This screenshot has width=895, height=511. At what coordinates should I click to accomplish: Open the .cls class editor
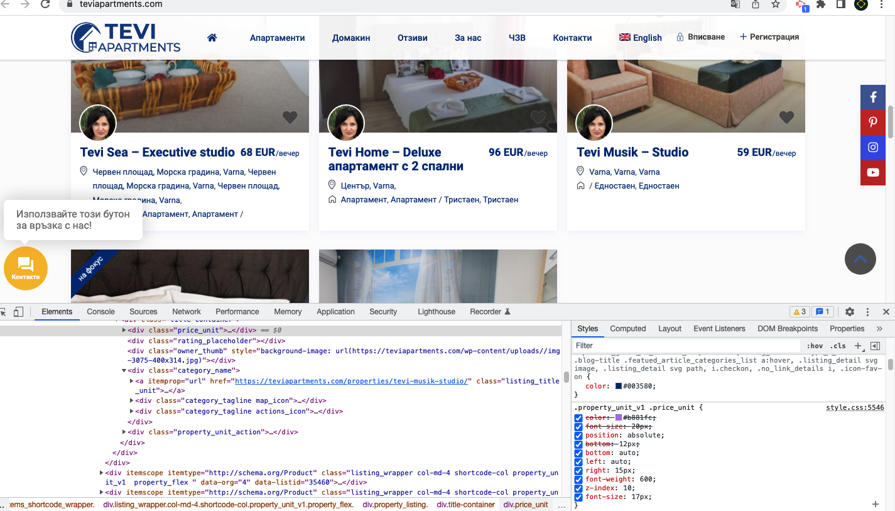pyautogui.click(x=838, y=346)
